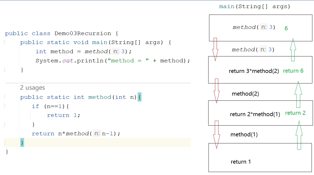This screenshot has height=175, width=314.
Task: Click the red arrow leaving the top box
Action: (215, 49)
